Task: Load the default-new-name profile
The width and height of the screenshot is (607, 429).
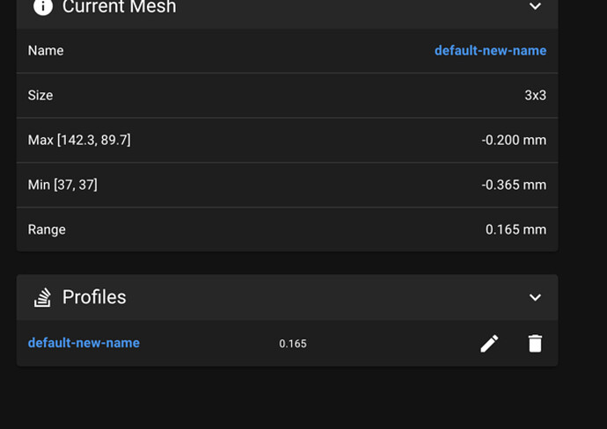Action: pos(84,343)
